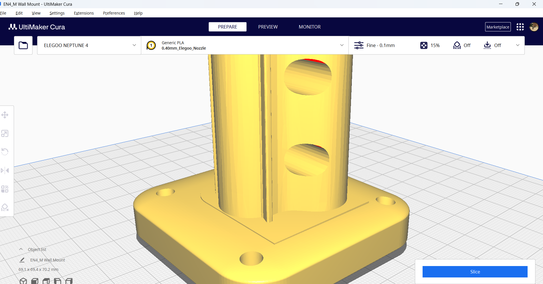Collapse the Object list
The image size is (543, 284).
pos(21,249)
